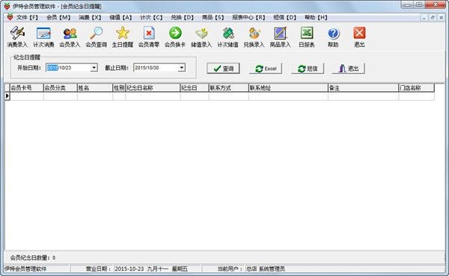This screenshot has height=276, width=449.
Task: Open the 会员【M】 menu
Action: (58, 17)
